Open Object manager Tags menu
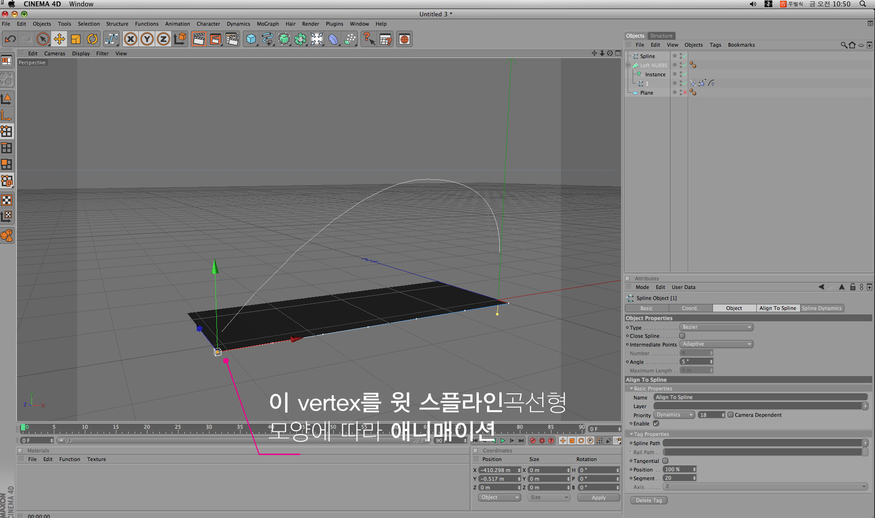This screenshot has height=518, width=875. point(715,45)
